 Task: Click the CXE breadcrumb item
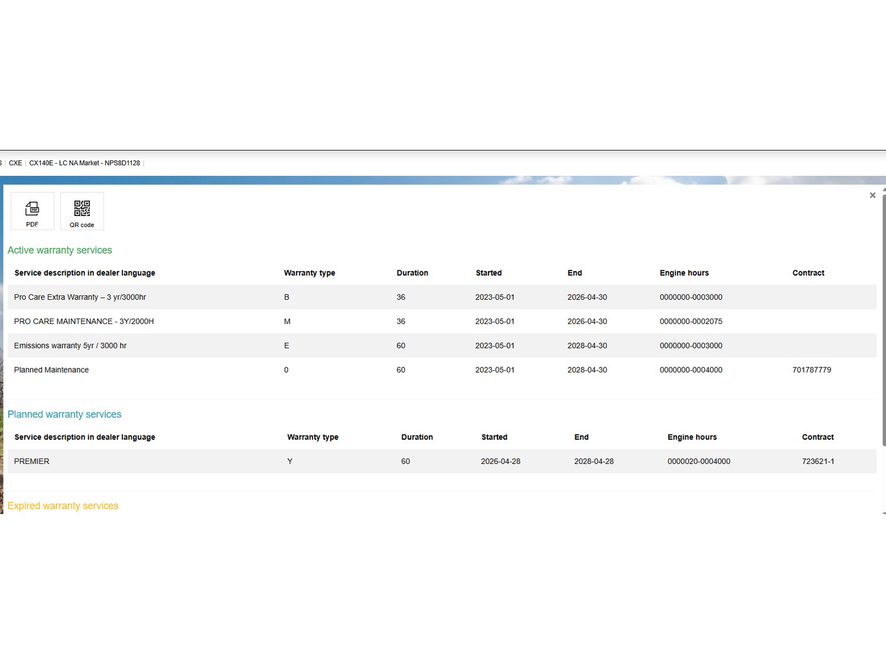click(15, 163)
